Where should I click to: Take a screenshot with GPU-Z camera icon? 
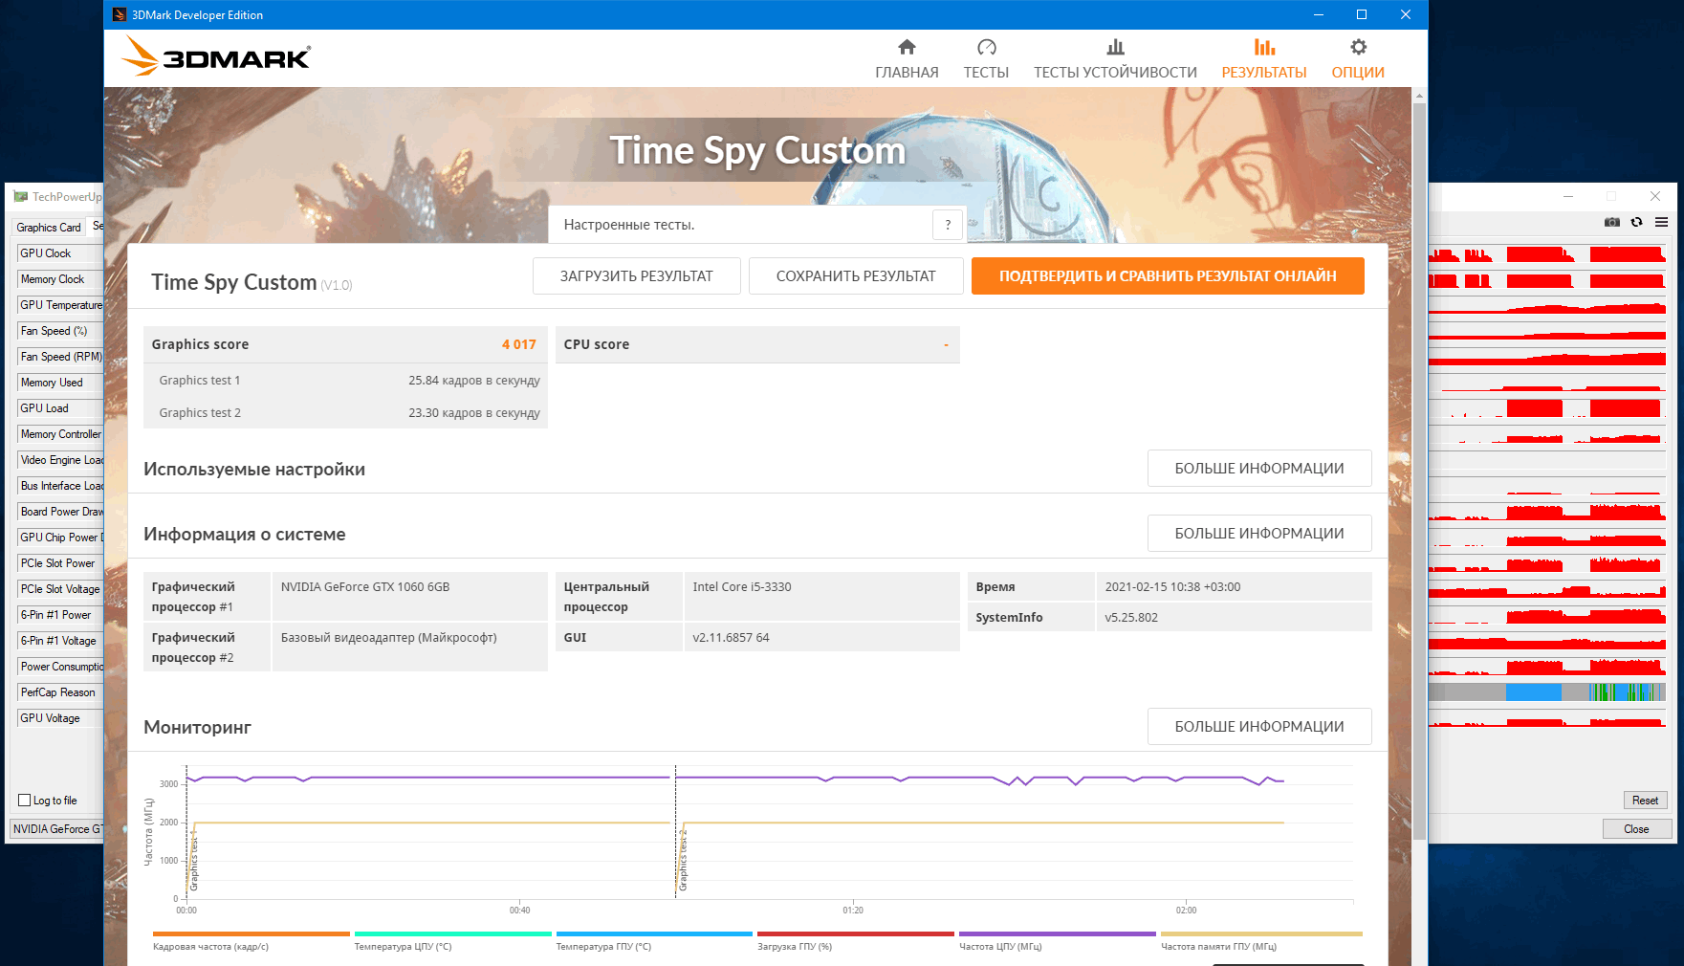click(1612, 222)
